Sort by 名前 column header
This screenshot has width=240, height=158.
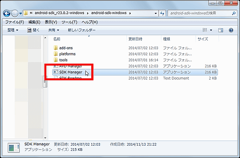tap(57, 39)
